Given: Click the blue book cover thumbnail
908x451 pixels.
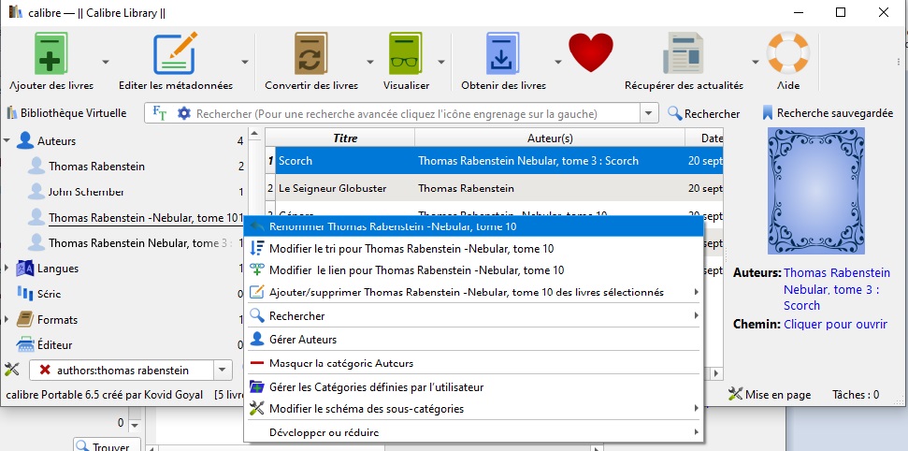Looking at the screenshot, I should click(816, 191).
